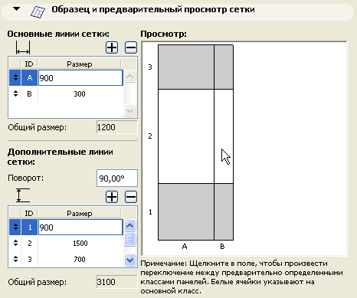Image resolution: width=357 pixels, height=298 pixels.
Task: Toggle preview panel cell A2
Action: click(186, 136)
